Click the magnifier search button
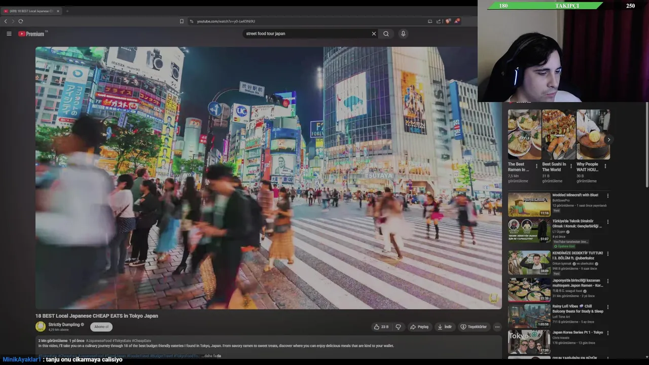The width and height of the screenshot is (649, 365). pyautogui.click(x=386, y=33)
